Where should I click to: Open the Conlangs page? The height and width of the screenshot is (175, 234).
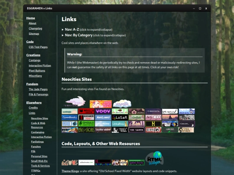(35, 60)
